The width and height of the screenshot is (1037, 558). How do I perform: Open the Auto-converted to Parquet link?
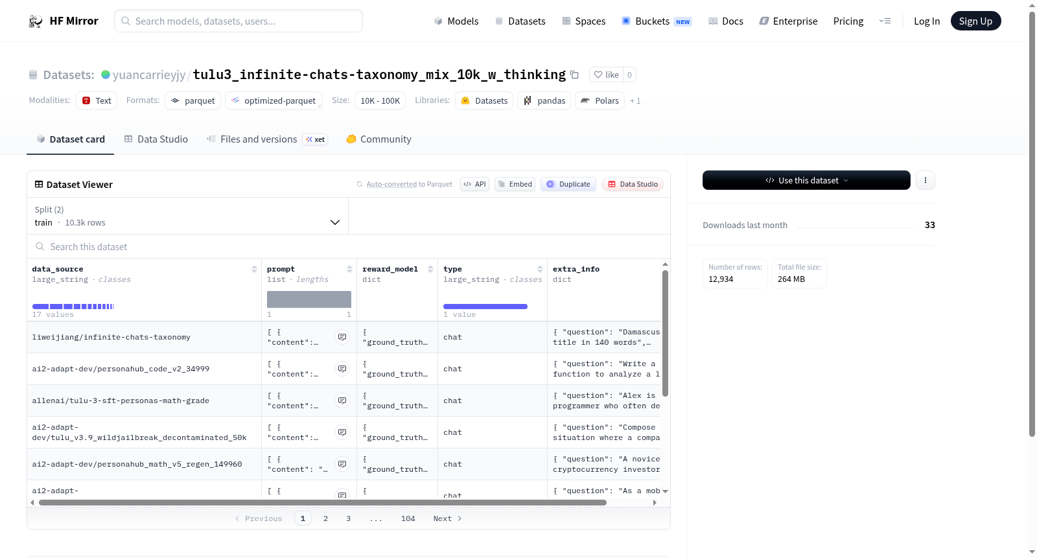pyautogui.click(x=391, y=184)
